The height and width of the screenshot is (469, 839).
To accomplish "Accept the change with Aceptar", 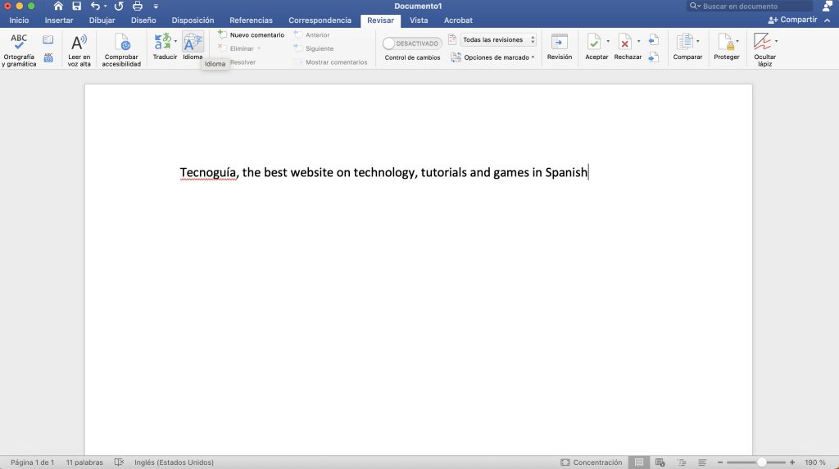I will coord(595,47).
